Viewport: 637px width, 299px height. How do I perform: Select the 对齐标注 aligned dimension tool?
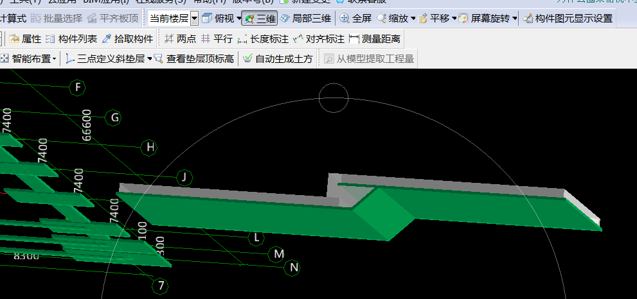pyautogui.click(x=319, y=39)
